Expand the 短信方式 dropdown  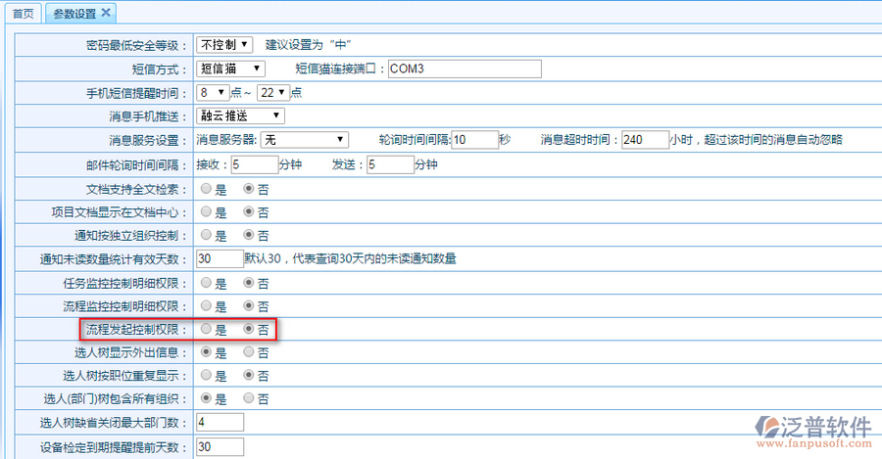230,69
